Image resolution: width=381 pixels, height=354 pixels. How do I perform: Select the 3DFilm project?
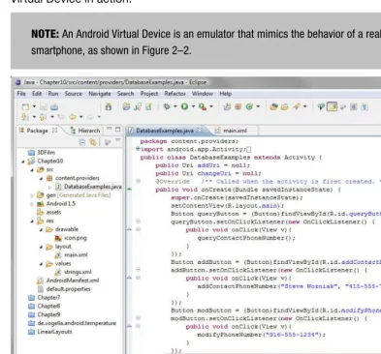[42, 152]
